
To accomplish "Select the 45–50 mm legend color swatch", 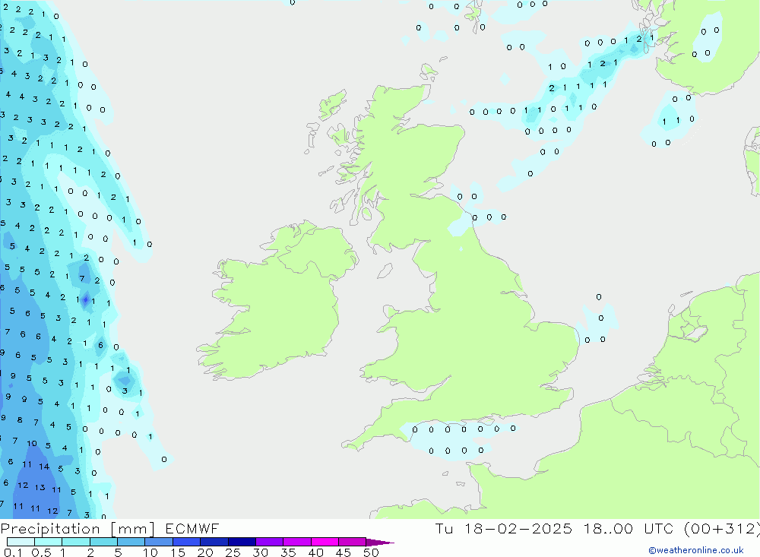I will point(352,542).
